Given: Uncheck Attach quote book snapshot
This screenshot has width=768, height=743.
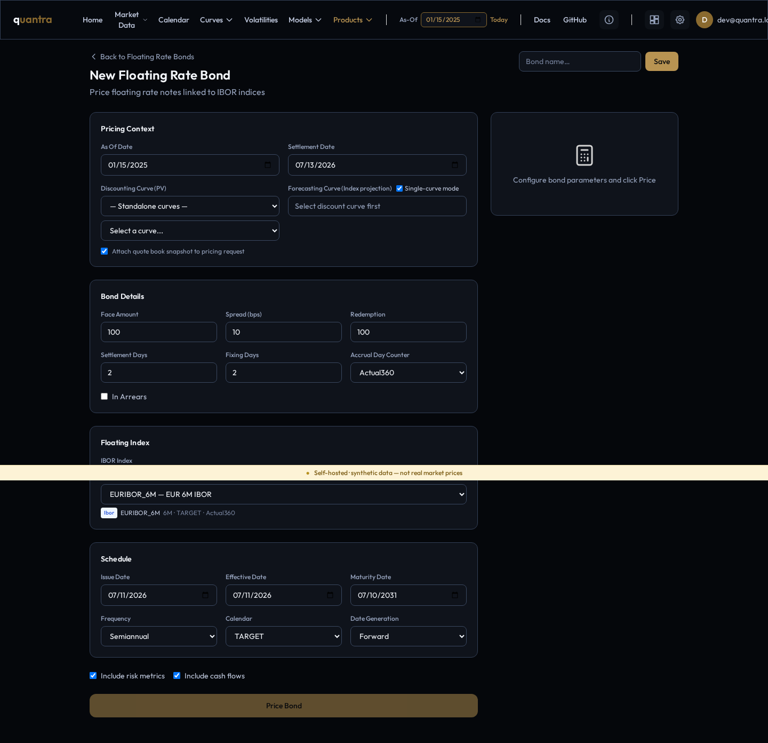Looking at the screenshot, I should pos(105,251).
